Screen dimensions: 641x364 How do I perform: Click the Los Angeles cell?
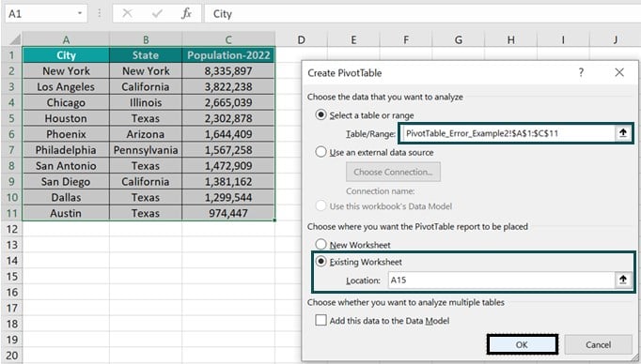pyautogui.click(x=66, y=86)
